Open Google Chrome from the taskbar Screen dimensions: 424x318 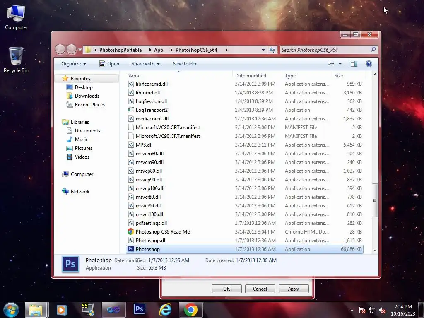pos(191,310)
